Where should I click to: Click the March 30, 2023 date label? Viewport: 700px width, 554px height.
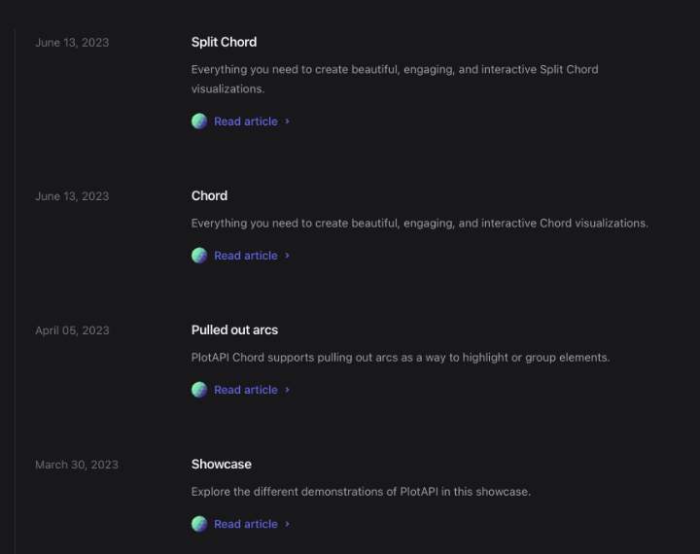(x=77, y=465)
